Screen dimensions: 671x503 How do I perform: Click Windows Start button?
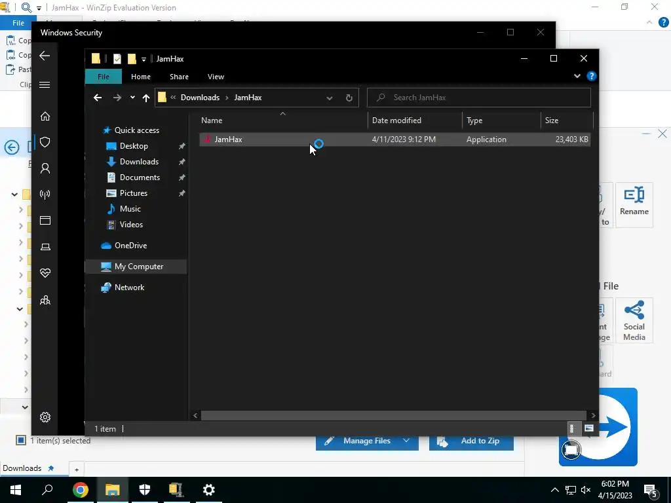(x=16, y=490)
